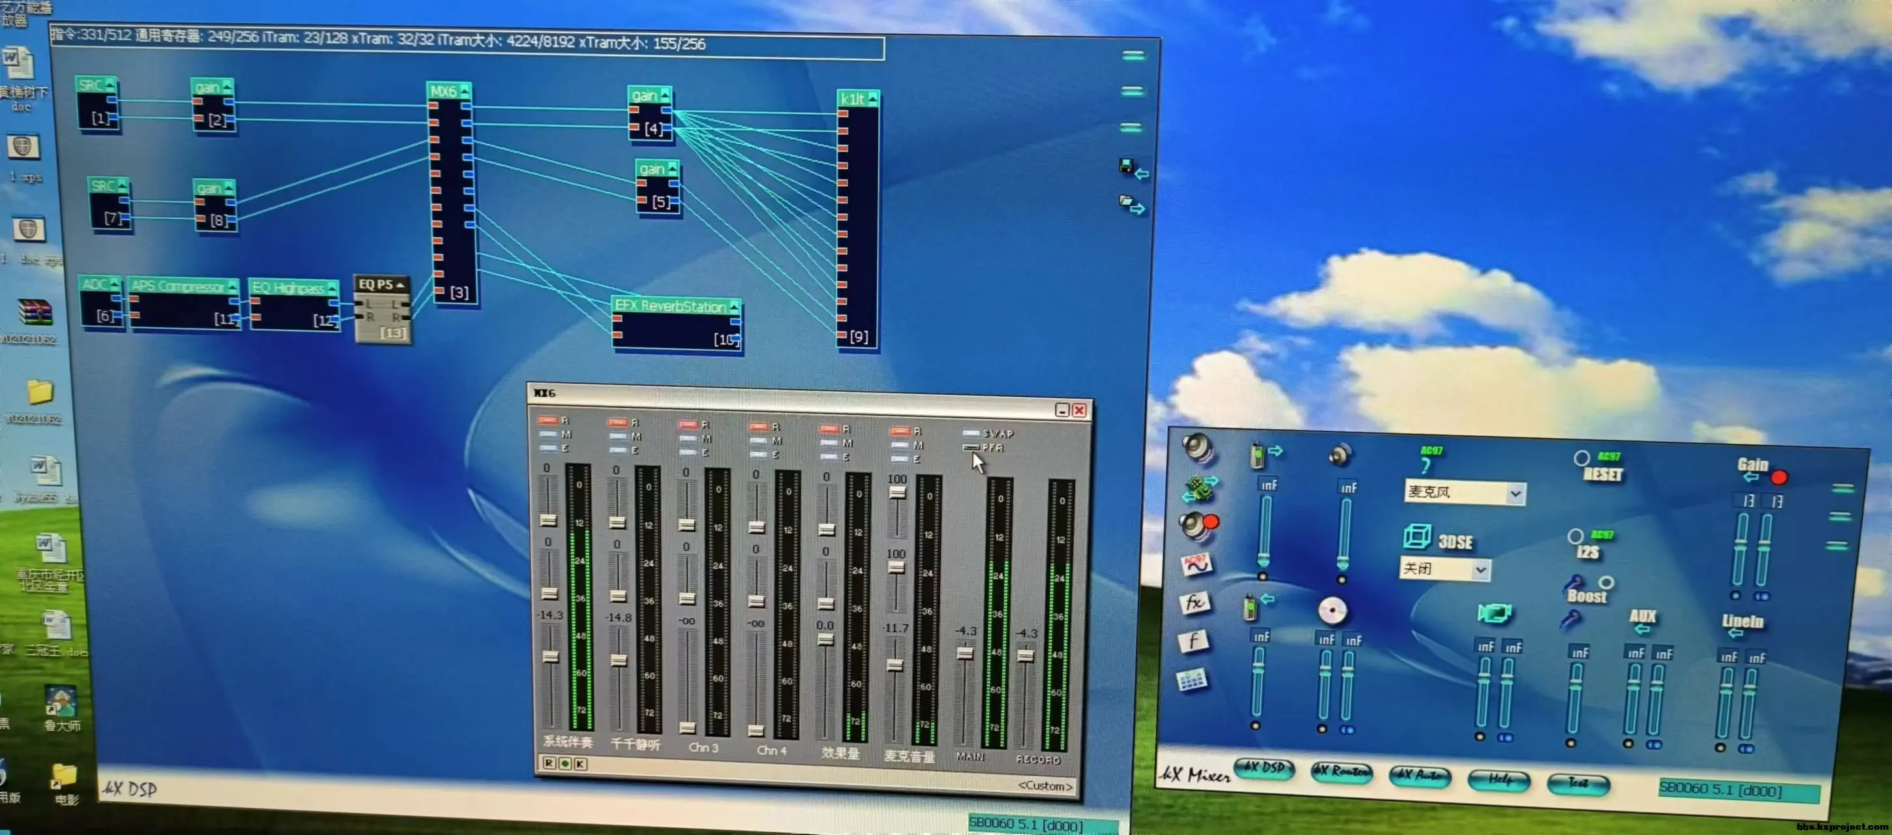Click the MAIN fader handle in MX6
The image size is (1892, 835).
tap(965, 653)
